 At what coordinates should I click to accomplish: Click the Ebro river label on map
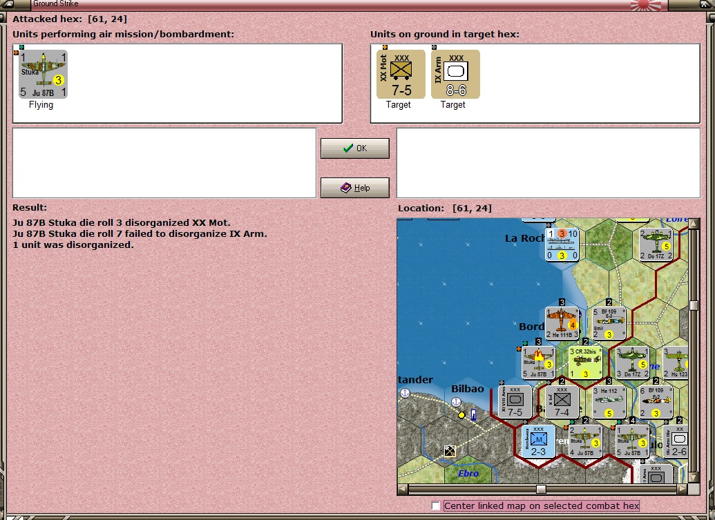point(468,473)
